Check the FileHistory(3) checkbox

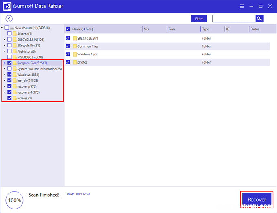9,51
